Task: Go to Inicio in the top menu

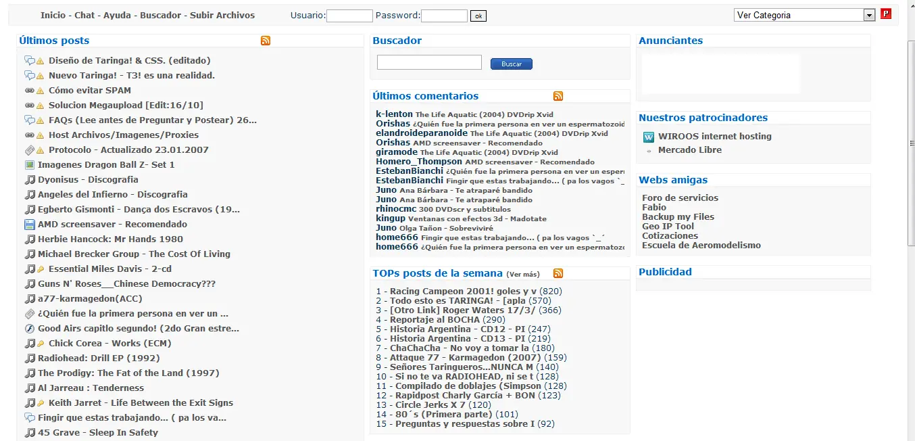Action: pyautogui.click(x=53, y=15)
